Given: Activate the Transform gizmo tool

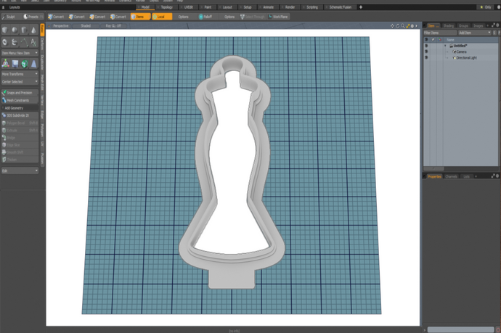Looking at the screenshot, I should pyautogui.click(x=5, y=64).
